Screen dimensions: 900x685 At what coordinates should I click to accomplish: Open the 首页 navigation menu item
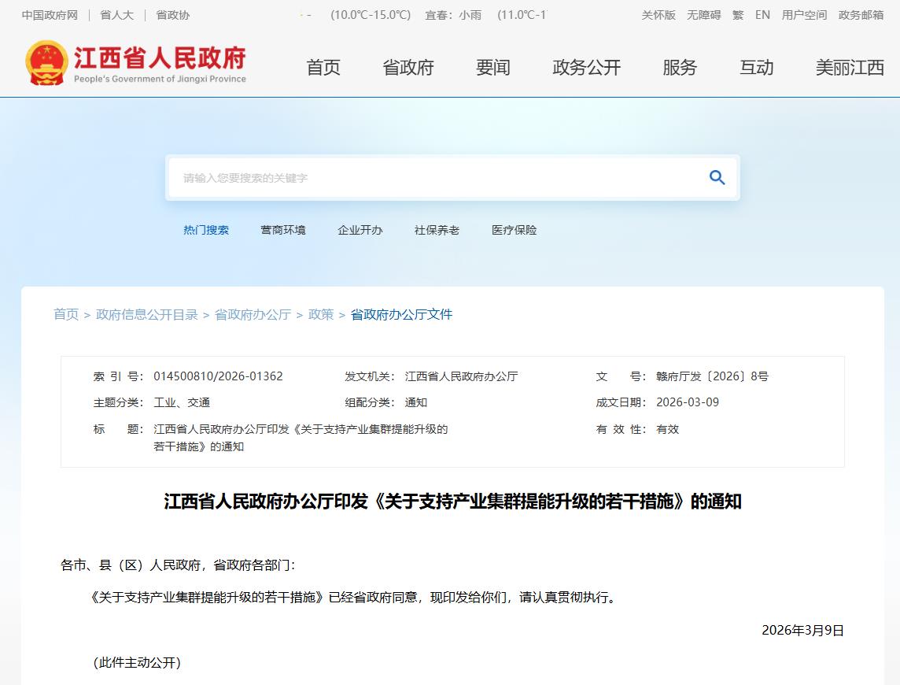323,68
